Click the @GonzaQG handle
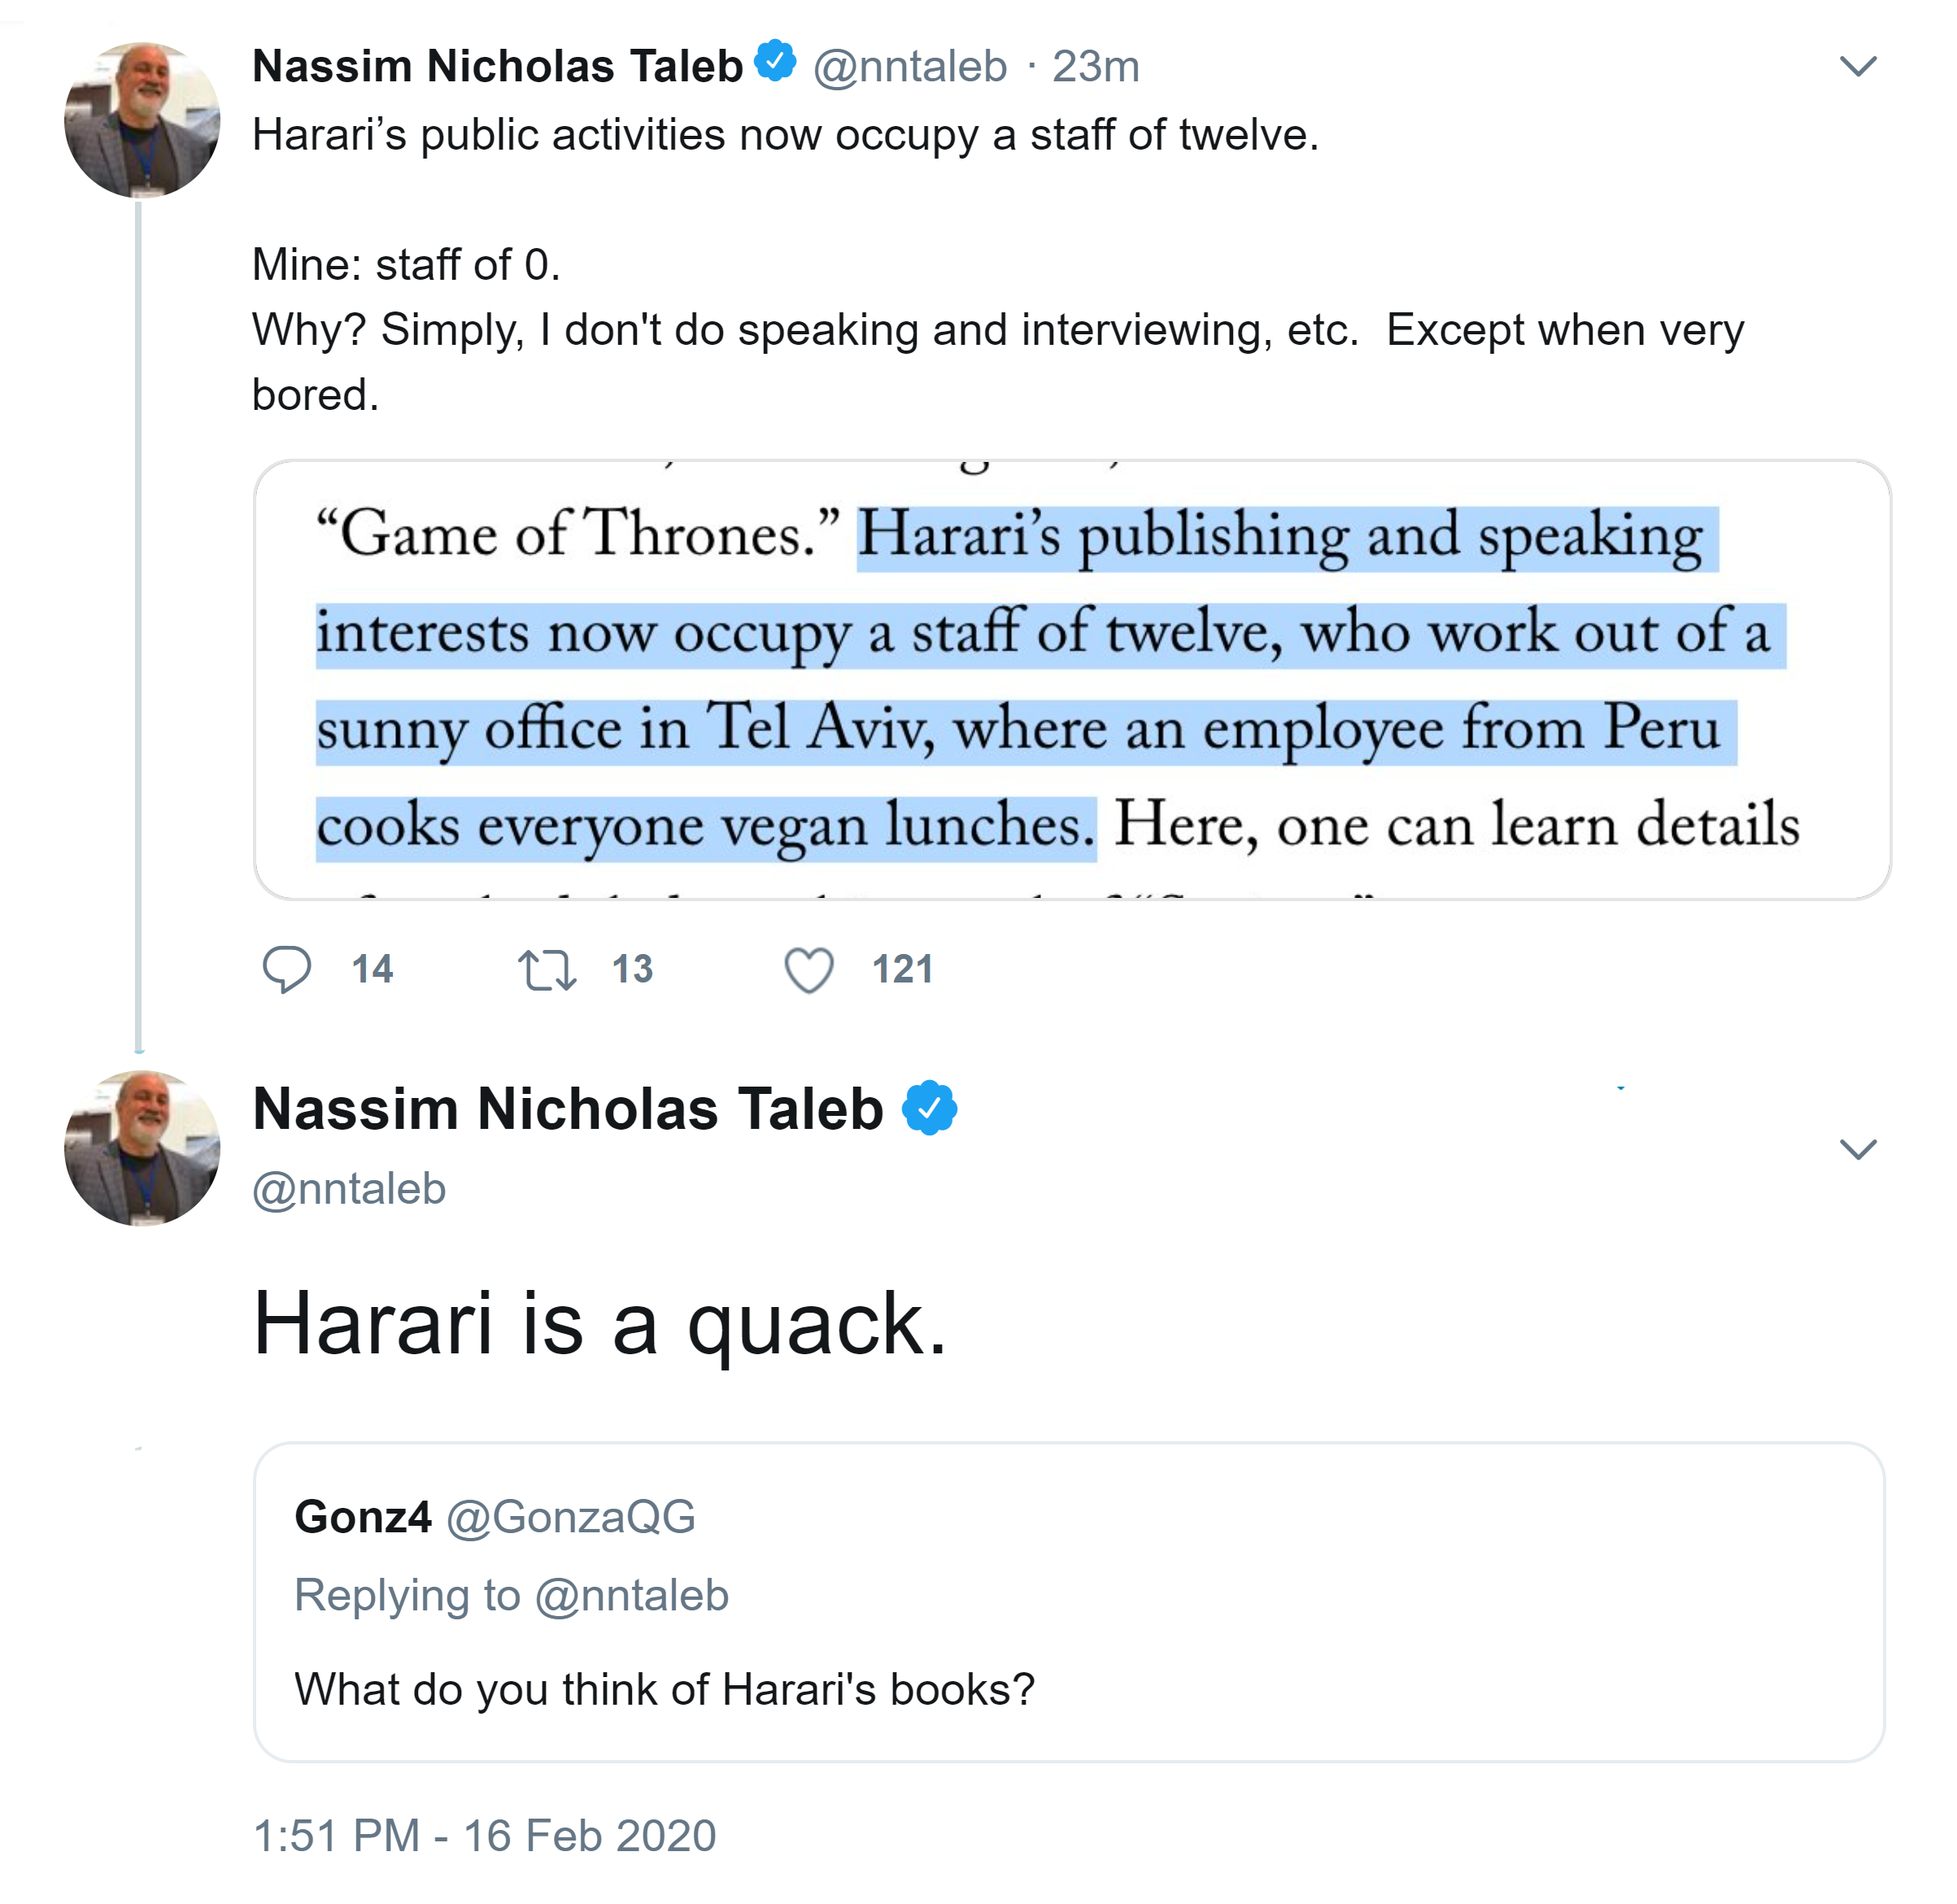The image size is (1957, 1904). [570, 1517]
